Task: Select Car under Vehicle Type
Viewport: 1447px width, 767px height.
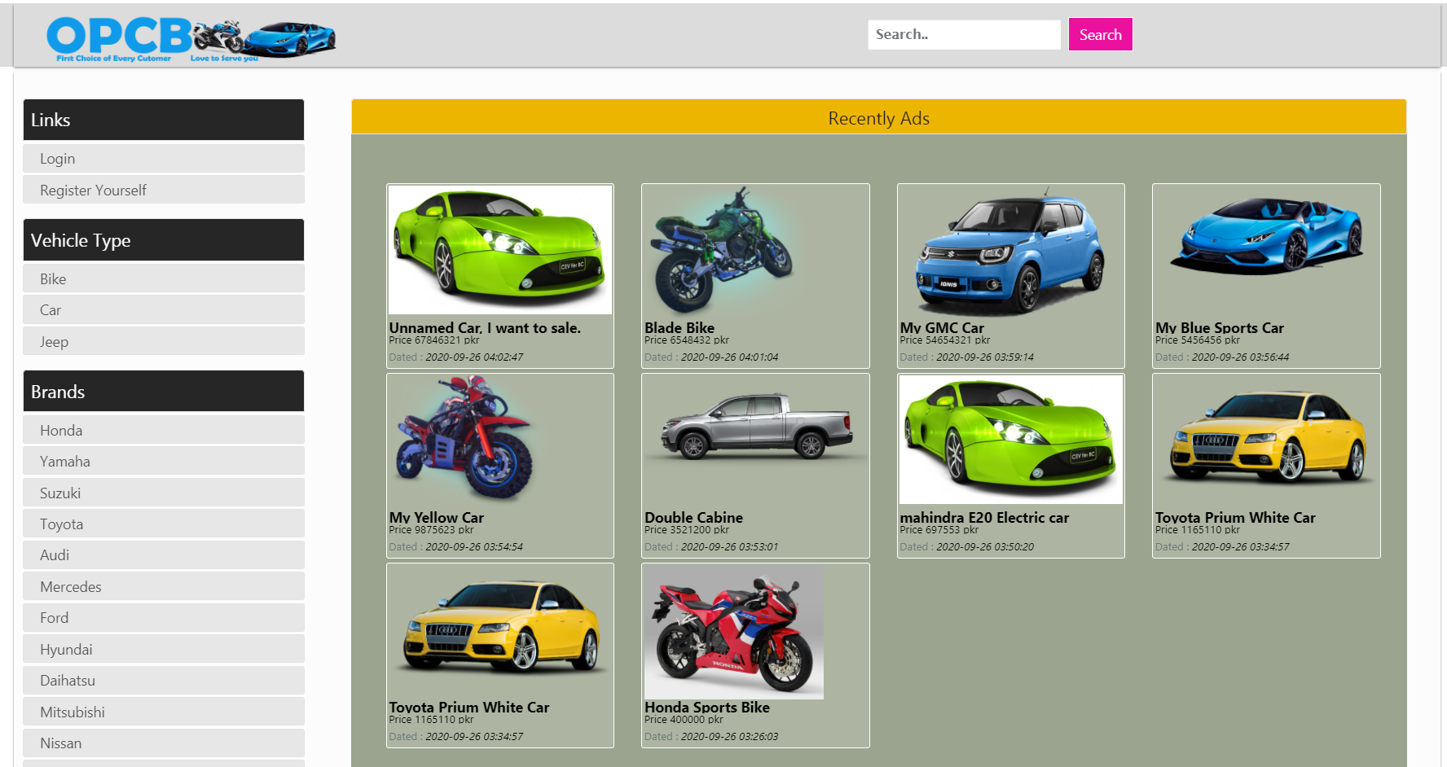Action: 163,309
